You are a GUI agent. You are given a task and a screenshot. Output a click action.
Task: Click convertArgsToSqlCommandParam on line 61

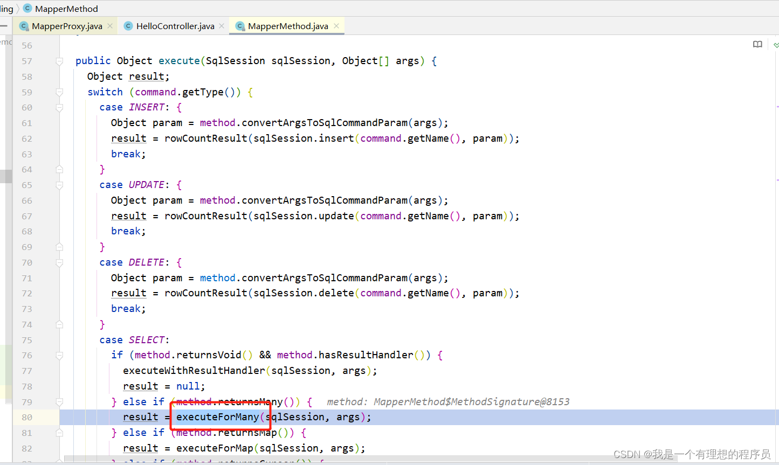click(325, 123)
